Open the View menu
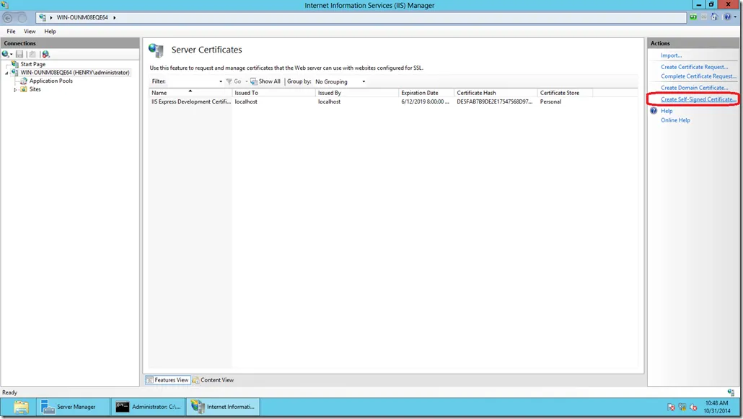 point(30,31)
